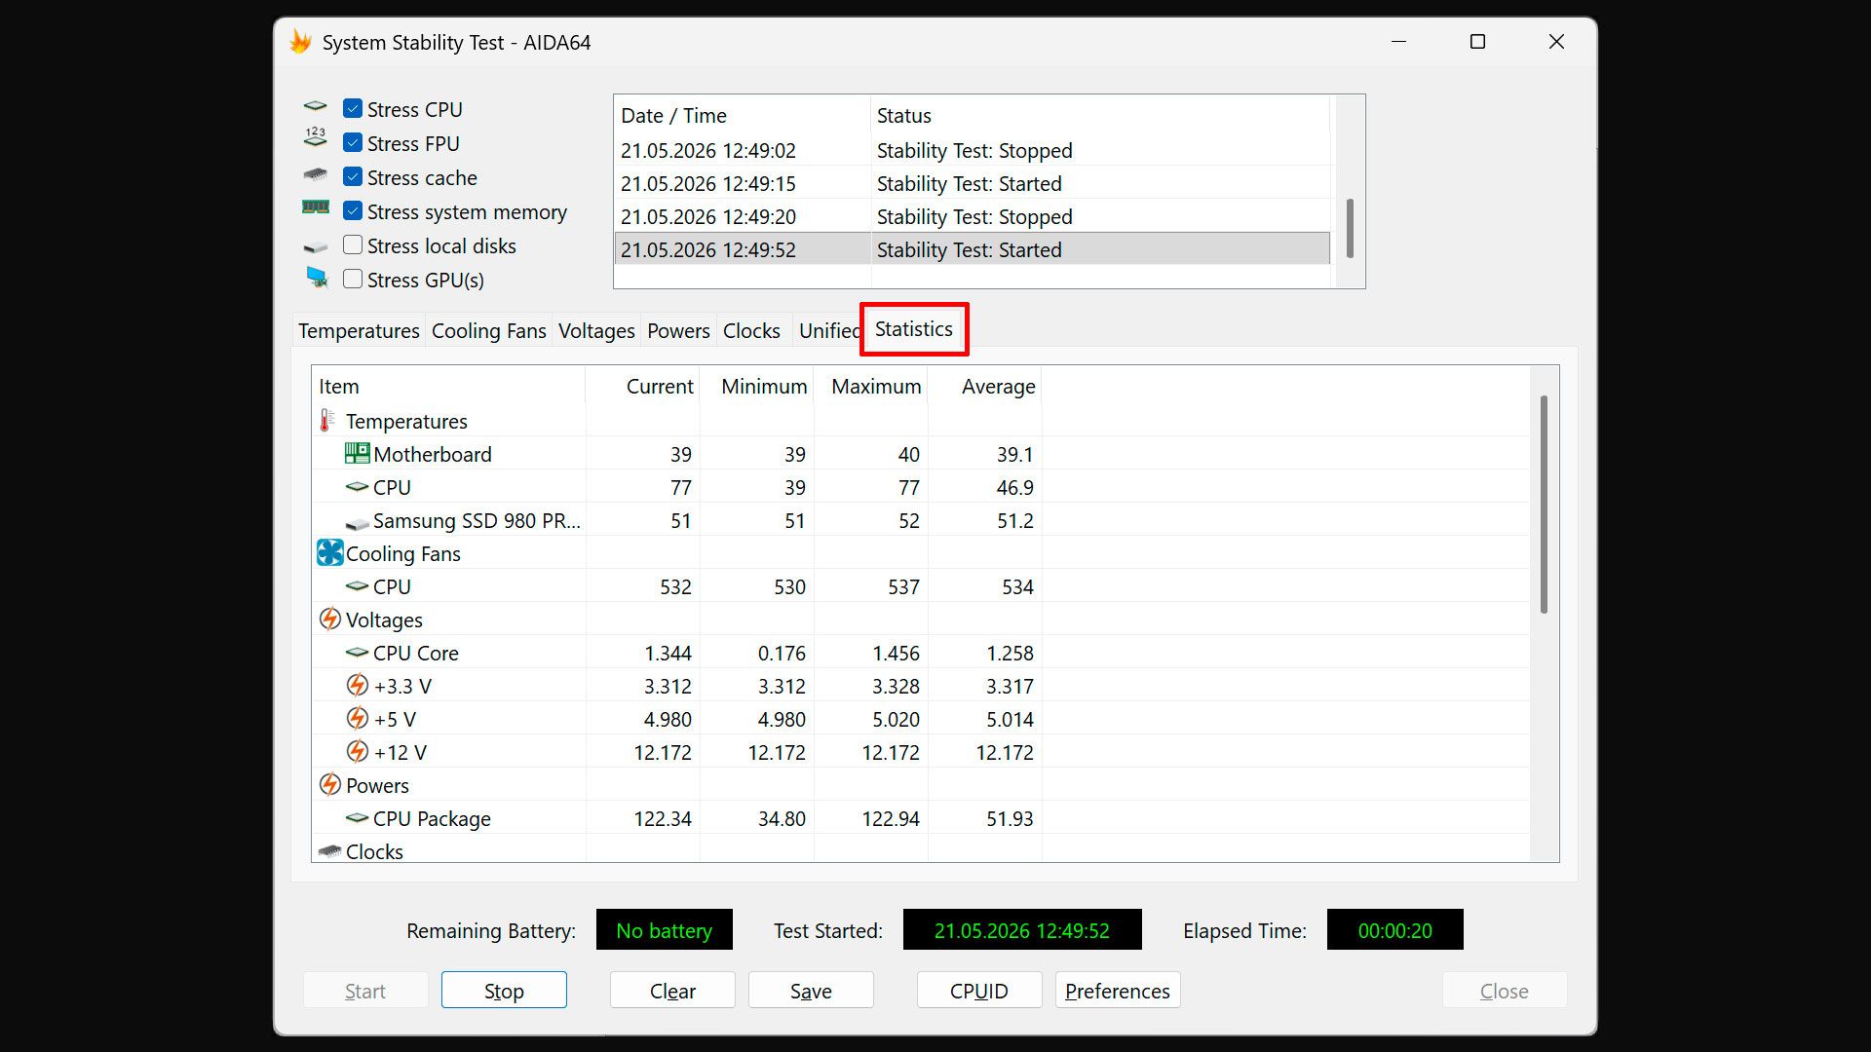
Task: Open the Cooling Fans tab
Action: [x=488, y=330]
